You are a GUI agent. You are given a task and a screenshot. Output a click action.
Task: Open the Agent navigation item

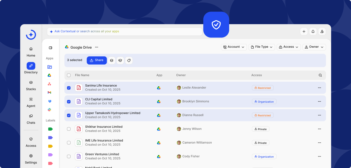pos(31,102)
